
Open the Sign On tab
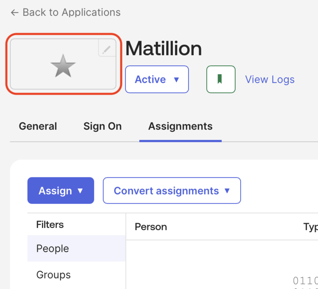[x=102, y=126]
